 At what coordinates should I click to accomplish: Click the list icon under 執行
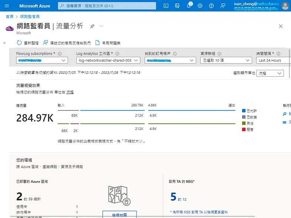click(284, 122)
